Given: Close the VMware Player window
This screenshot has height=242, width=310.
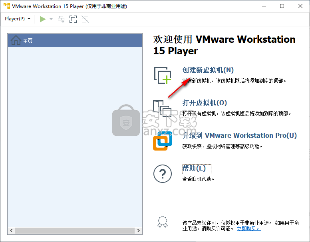Looking at the screenshot, I should (x=300, y=6).
